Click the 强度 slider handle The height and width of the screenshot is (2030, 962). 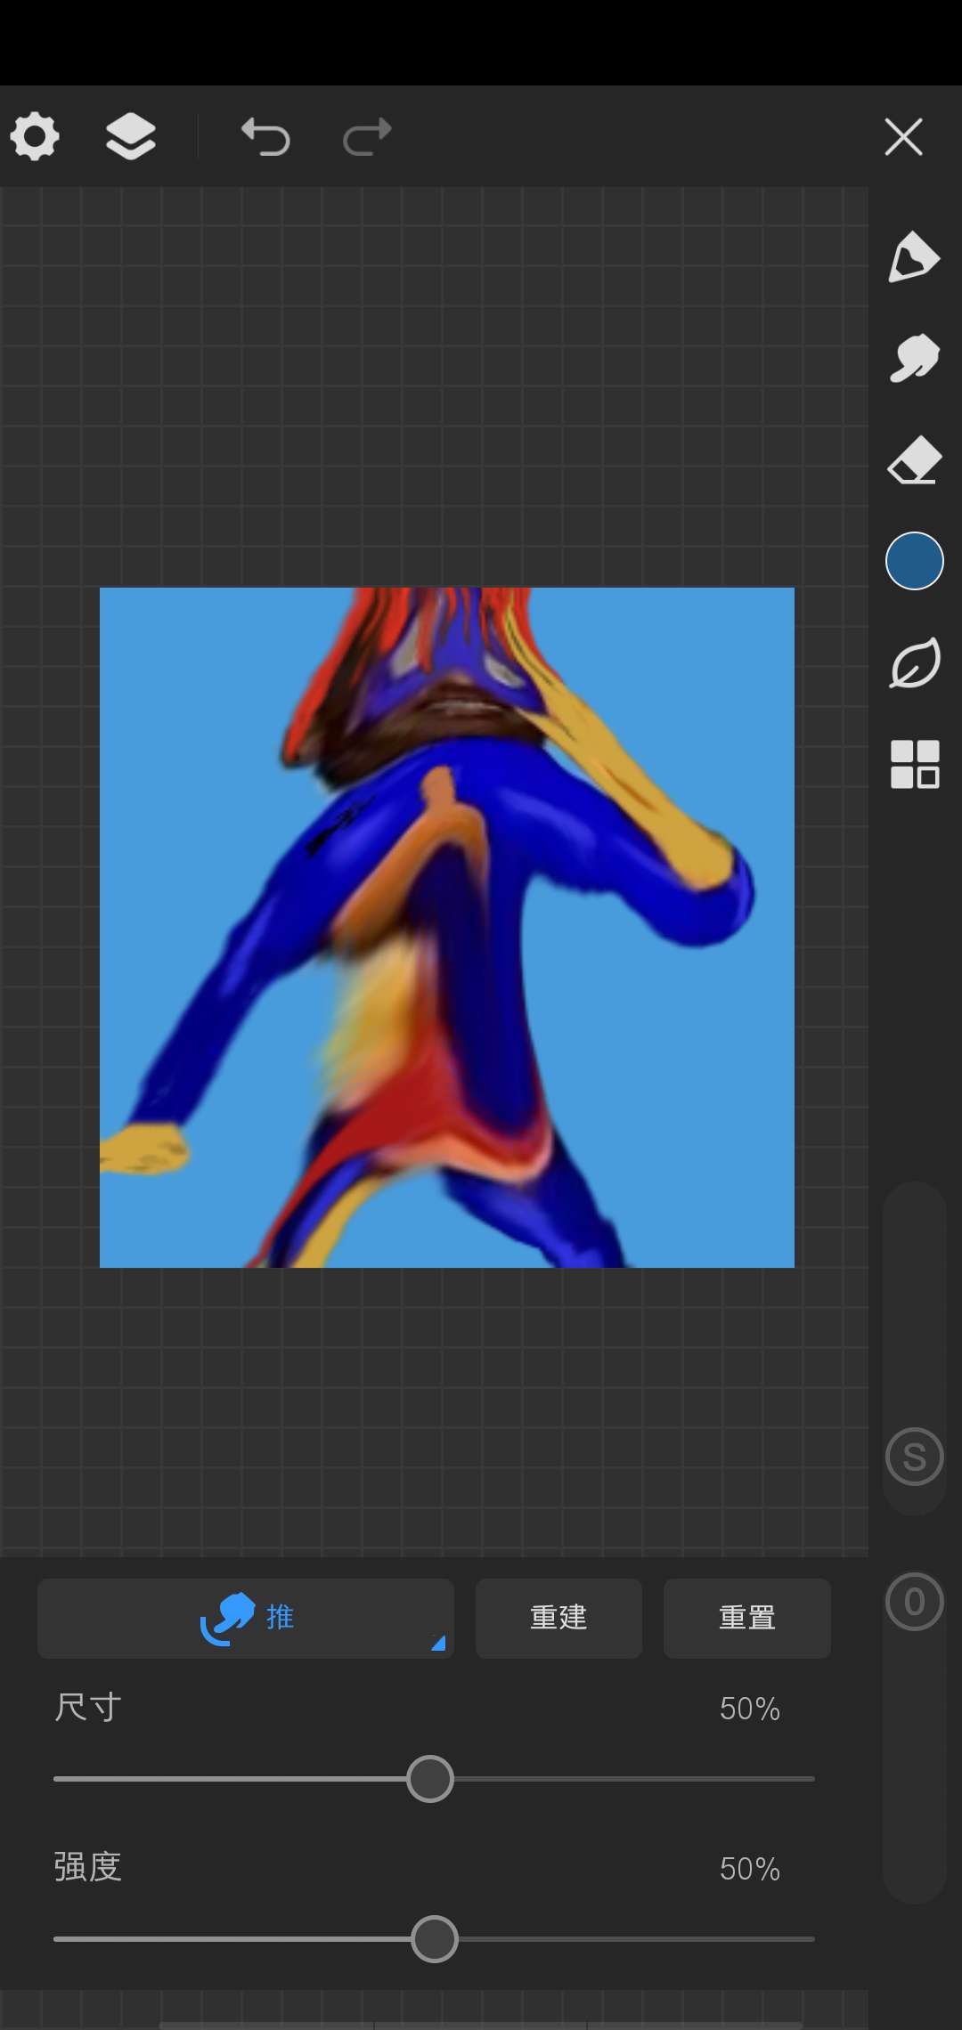tap(435, 1939)
